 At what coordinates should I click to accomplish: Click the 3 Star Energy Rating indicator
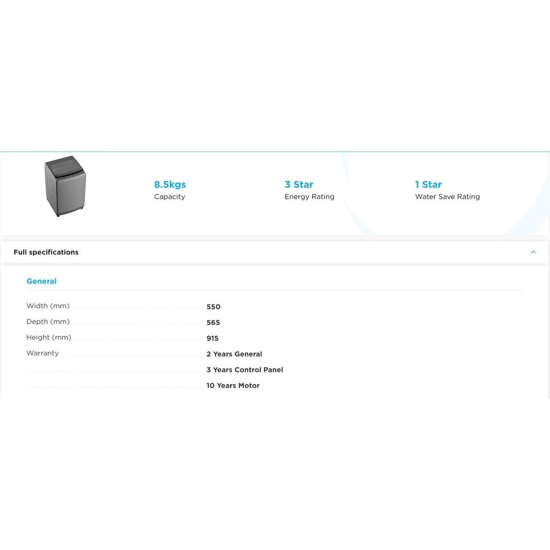point(309,190)
